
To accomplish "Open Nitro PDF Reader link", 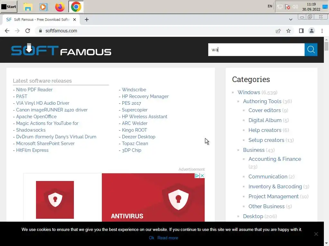I will 34,90.
